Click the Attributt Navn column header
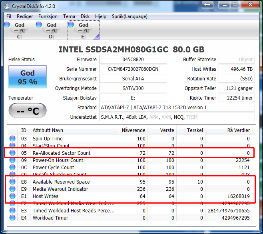Screen dimensions: 263x234 click(74, 130)
